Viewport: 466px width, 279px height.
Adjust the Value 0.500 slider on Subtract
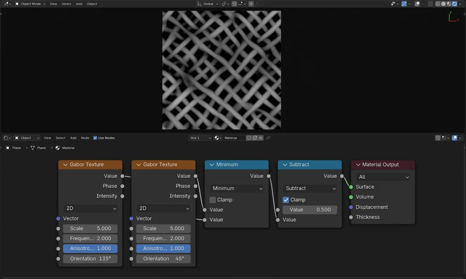310,210
